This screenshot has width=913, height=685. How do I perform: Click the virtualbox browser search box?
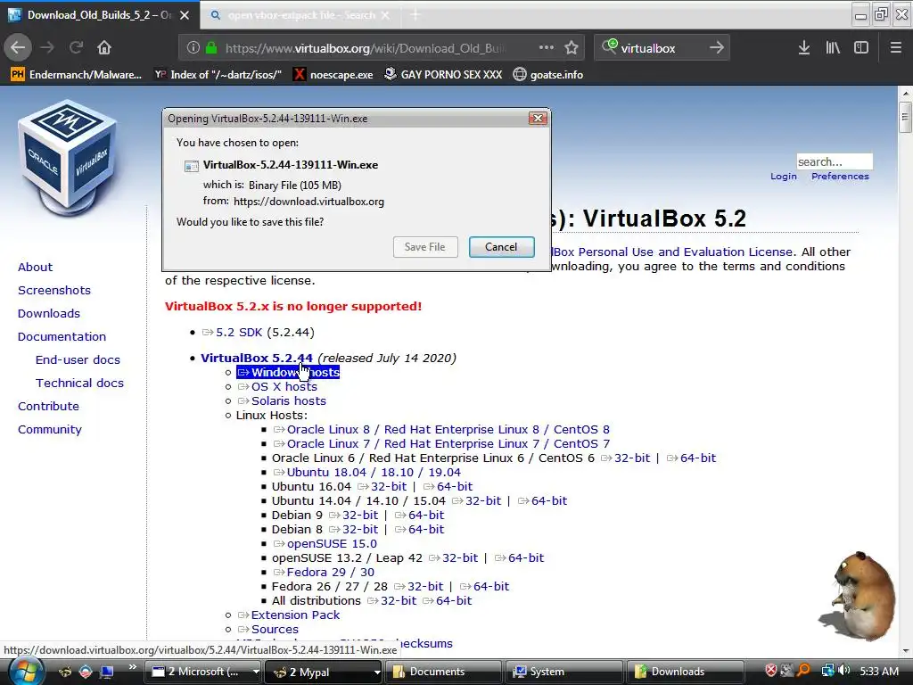point(661,48)
